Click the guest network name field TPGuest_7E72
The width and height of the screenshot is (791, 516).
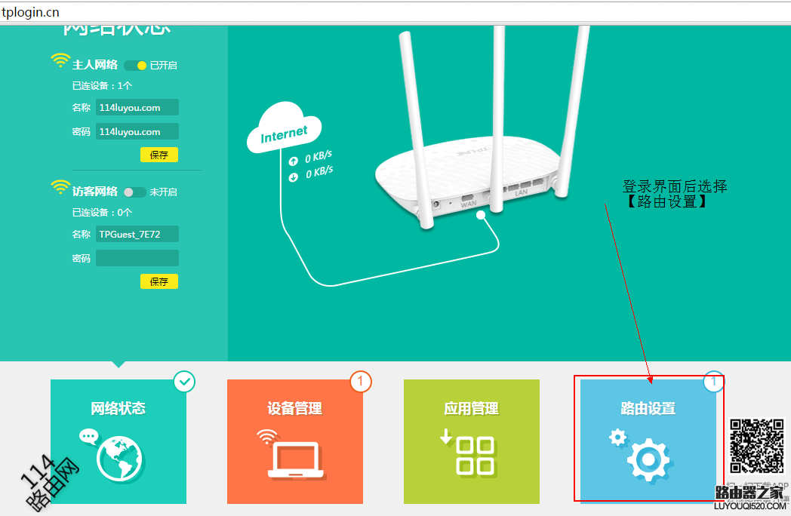click(137, 234)
